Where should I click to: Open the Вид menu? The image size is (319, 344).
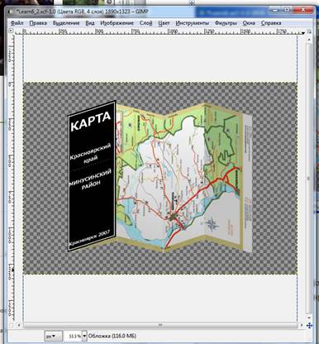(90, 23)
